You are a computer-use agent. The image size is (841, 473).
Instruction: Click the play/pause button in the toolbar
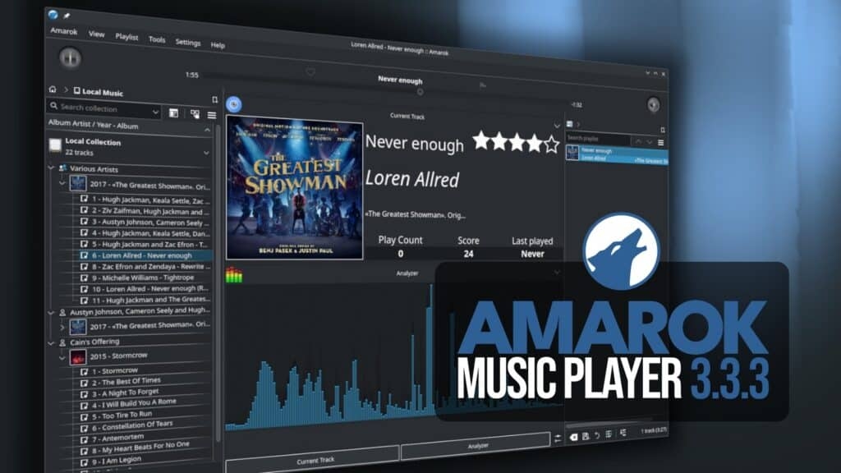pyautogui.click(x=70, y=57)
